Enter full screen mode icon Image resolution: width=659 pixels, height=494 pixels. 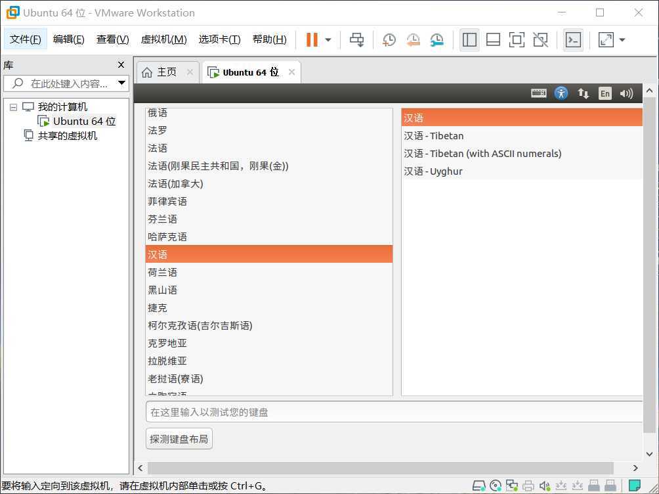(x=517, y=39)
